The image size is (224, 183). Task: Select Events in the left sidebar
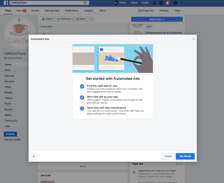8,109
